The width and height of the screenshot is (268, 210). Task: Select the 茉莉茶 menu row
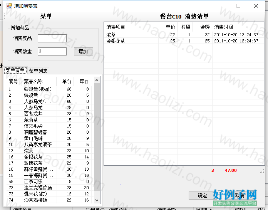(x=50, y=120)
